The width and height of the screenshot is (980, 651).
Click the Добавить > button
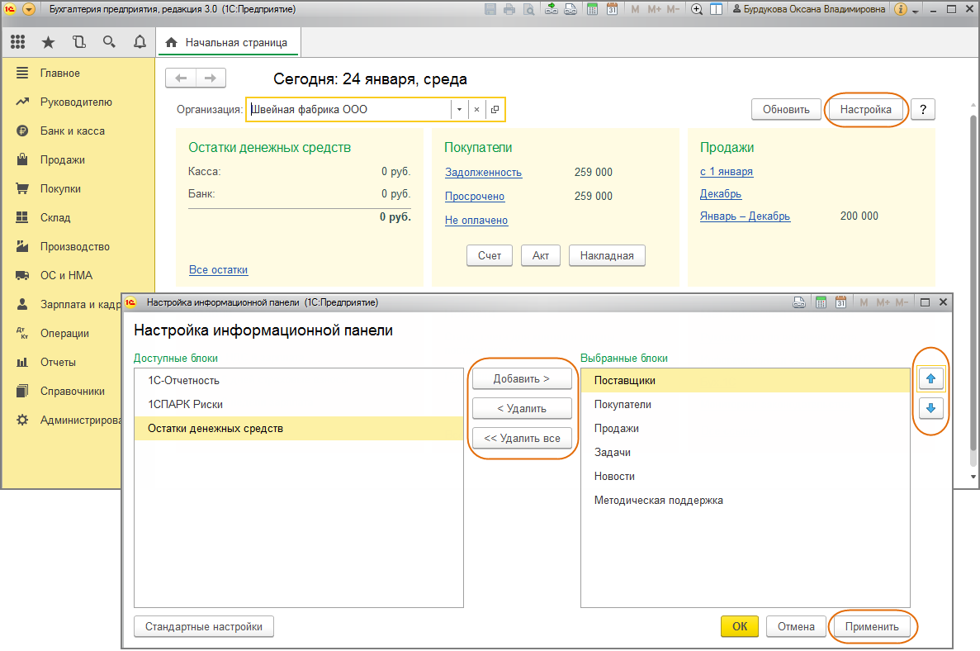522,379
